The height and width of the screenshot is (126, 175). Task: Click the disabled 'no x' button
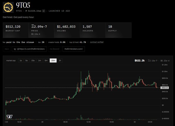pyautogui.click(x=7, y=49)
